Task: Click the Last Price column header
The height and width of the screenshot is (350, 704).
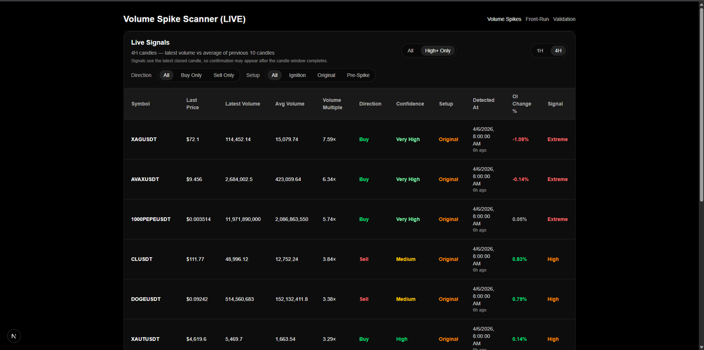Action: tap(192, 104)
